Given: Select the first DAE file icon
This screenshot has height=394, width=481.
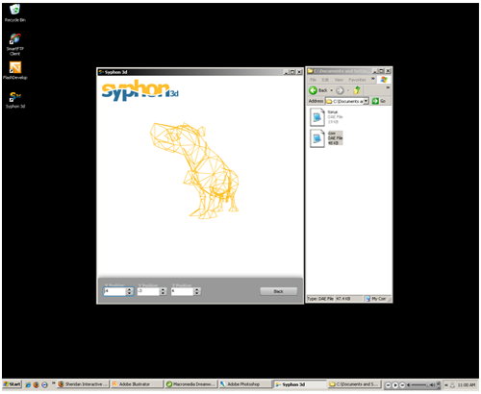Looking at the screenshot, I should click(x=317, y=117).
